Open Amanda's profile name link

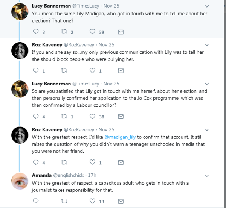tap(42, 175)
